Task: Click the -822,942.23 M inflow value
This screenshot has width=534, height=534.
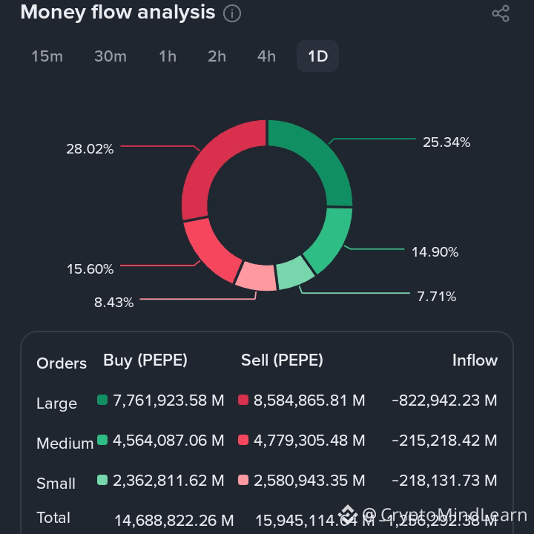Action: point(444,400)
